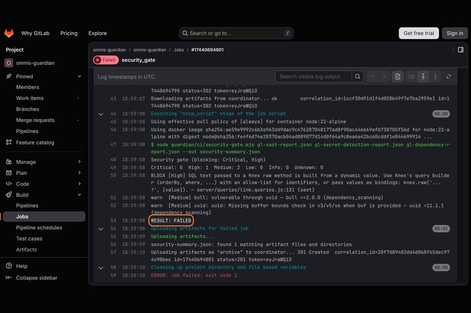This screenshot has width=471, height=313.
Task: Open the Members page
Action: [x=27, y=87]
